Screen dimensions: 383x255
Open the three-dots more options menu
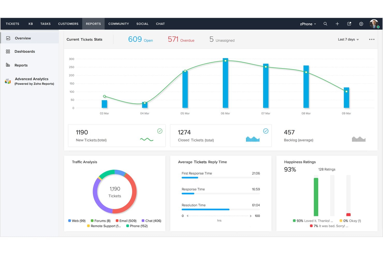click(372, 39)
